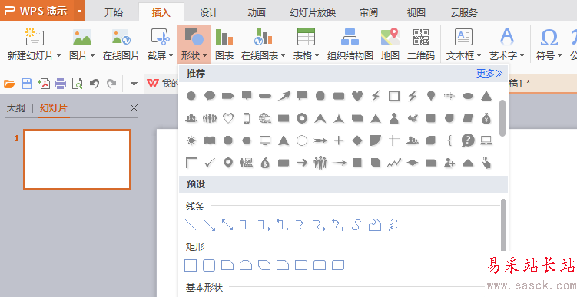577x297 pixels.
Task: Click the Save icon in quick toolbar
Action: [27, 84]
